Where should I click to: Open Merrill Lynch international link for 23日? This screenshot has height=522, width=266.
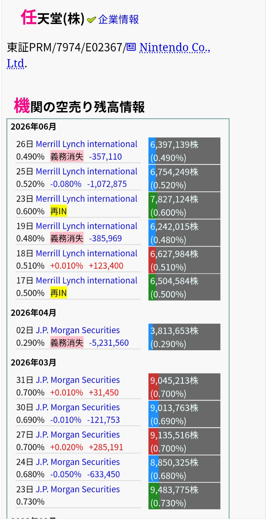(87, 199)
